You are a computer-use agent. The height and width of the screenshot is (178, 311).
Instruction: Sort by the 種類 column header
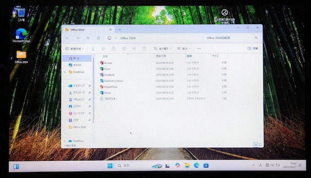pyautogui.click(x=189, y=56)
